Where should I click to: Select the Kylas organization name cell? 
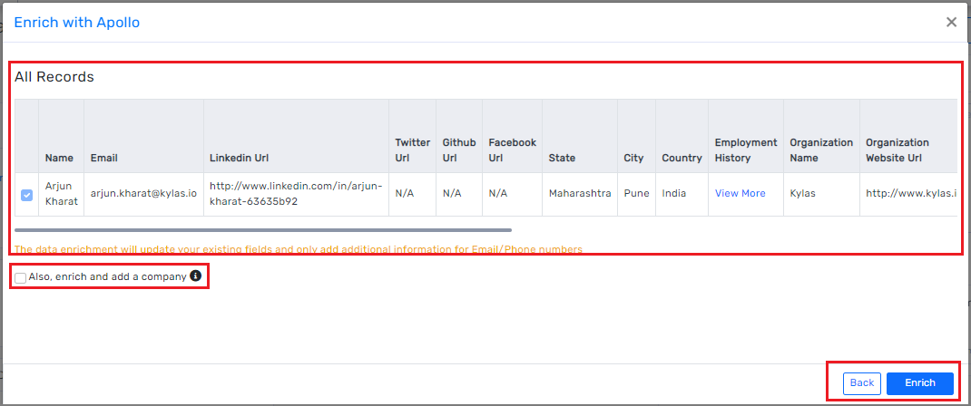(x=821, y=195)
